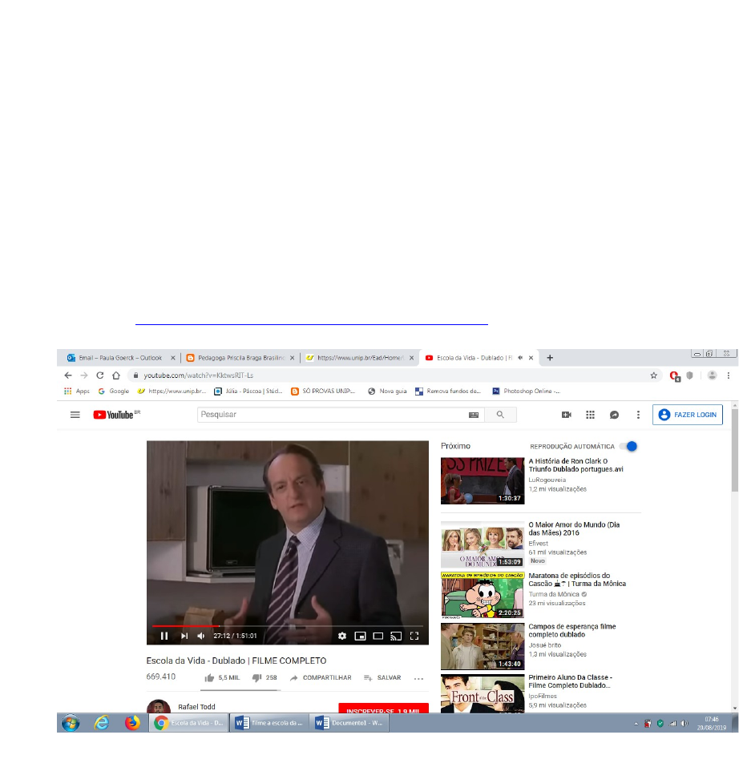Open the Photoshop Online bookmark
The image size is (739, 759).
526,392
